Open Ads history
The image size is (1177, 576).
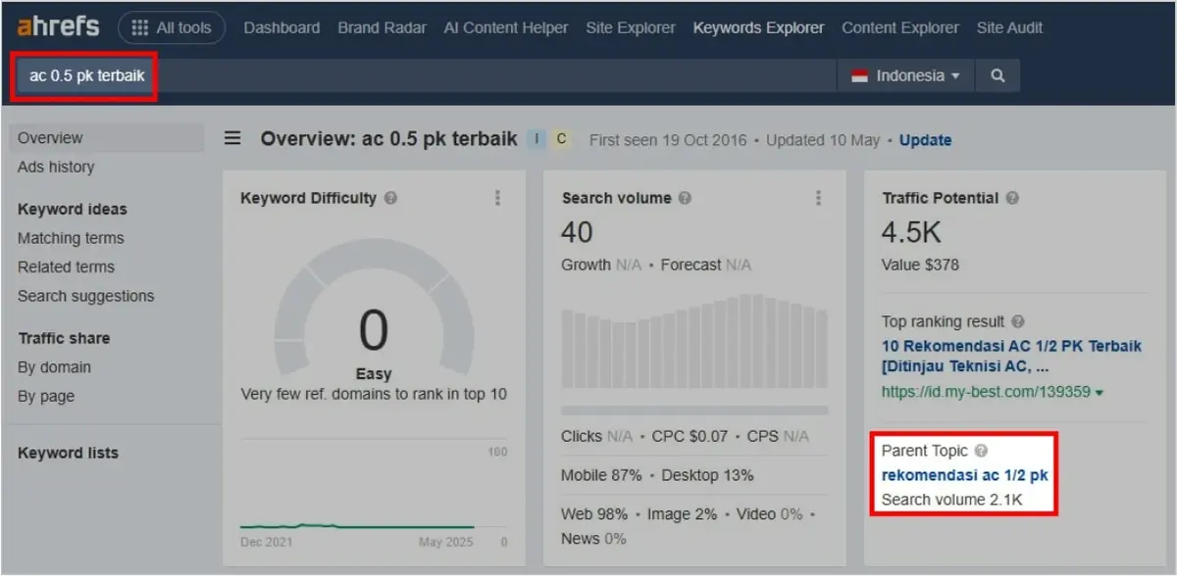click(x=56, y=168)
